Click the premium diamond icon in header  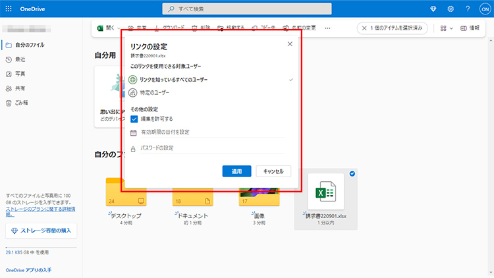pos(432,9)
